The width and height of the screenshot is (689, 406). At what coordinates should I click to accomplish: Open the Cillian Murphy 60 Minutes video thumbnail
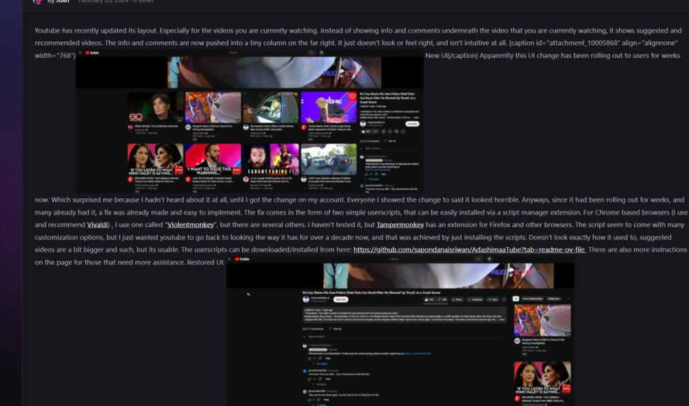pos(155,107)
